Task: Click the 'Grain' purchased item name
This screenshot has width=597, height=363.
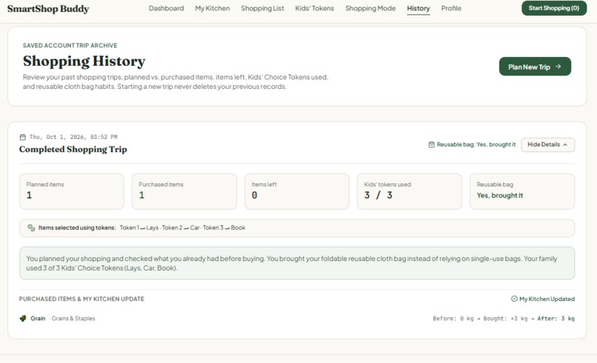Action: click(x=38, y=318)
